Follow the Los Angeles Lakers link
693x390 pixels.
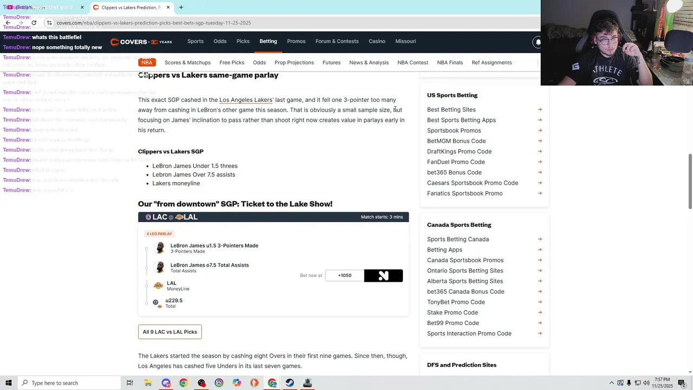tap(246, 100)
